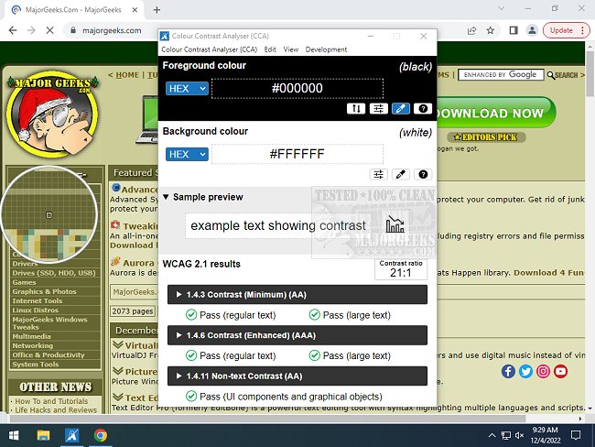Open the Development menu
Image resolution: width=595 pixels, height=447 pixels.
coord(326,49)
